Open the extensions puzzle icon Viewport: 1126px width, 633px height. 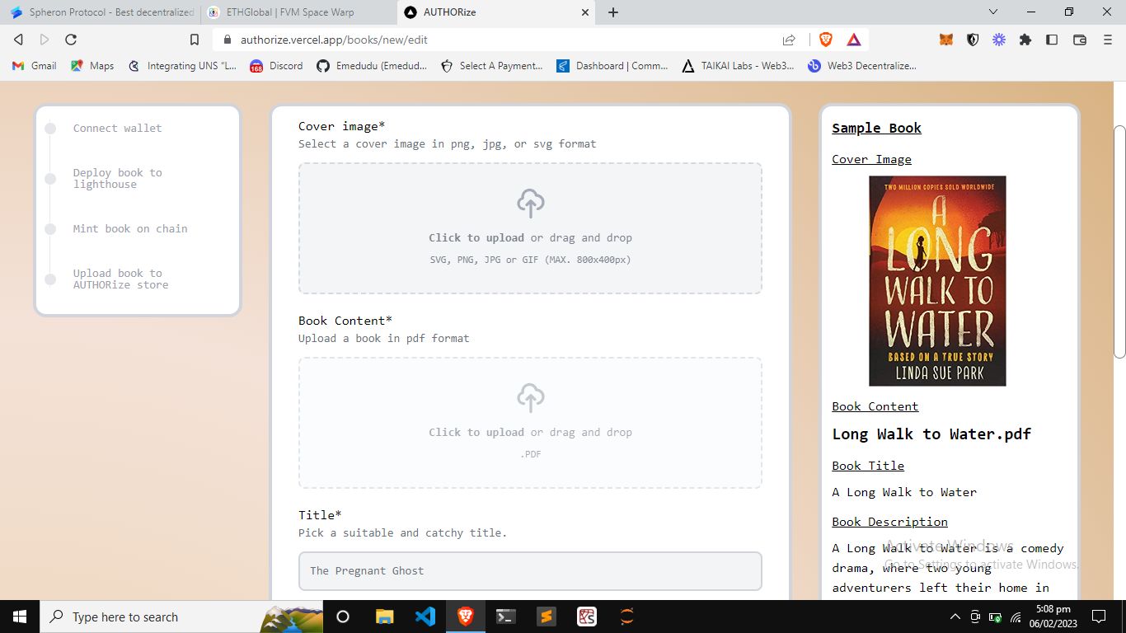[x=1025, y=39]
